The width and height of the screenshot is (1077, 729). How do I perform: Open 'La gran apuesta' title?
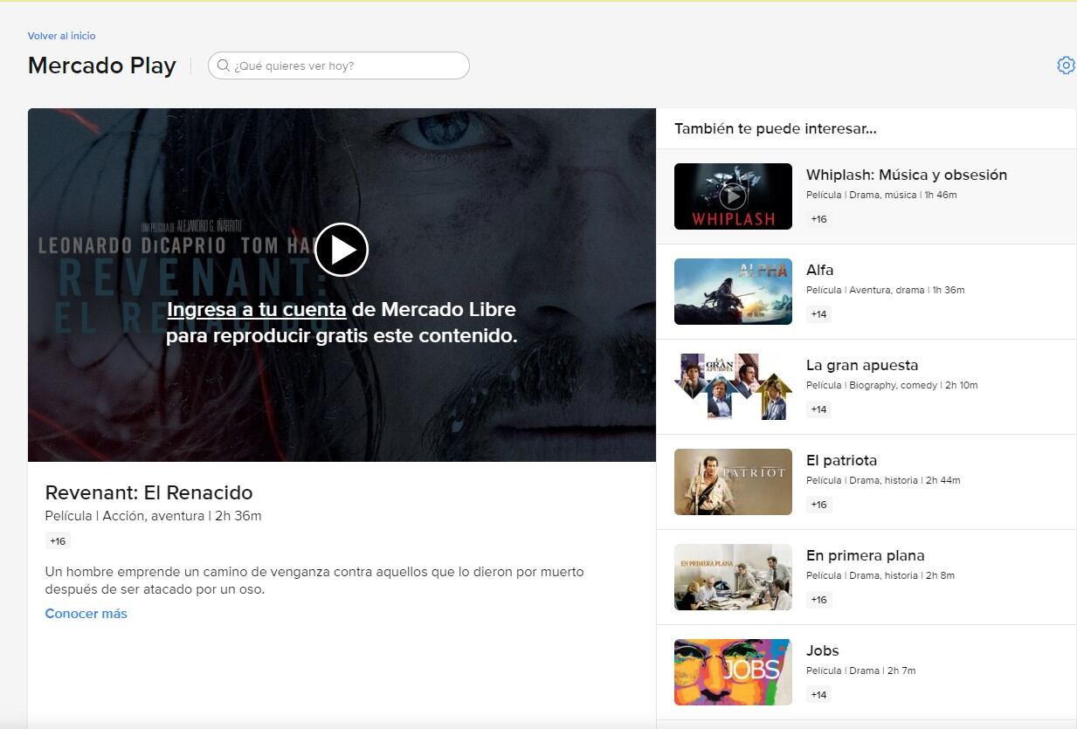point(861,365)
